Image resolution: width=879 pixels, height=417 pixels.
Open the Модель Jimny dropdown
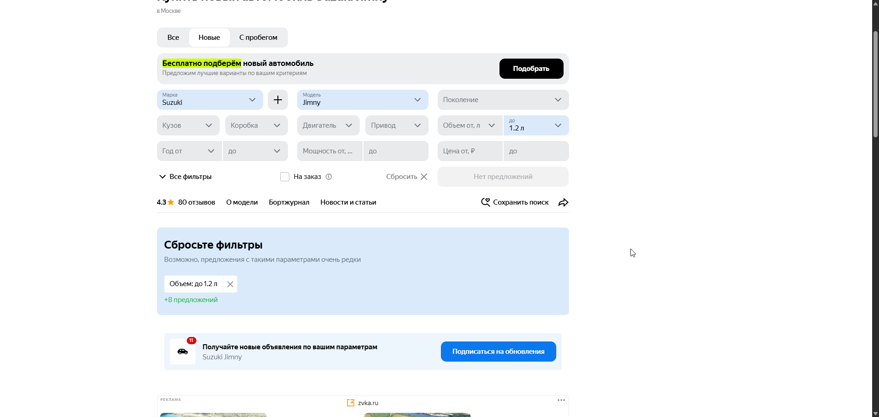[363, 100]
